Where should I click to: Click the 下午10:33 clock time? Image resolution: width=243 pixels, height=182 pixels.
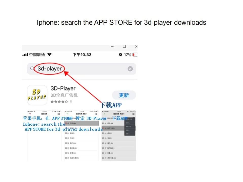pos(82,55)
